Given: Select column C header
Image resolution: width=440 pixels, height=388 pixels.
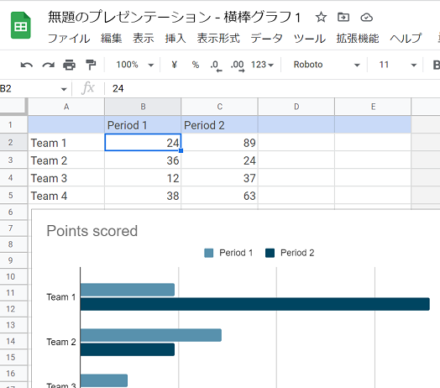Looking at the screenshot, I should pos(220,107).
